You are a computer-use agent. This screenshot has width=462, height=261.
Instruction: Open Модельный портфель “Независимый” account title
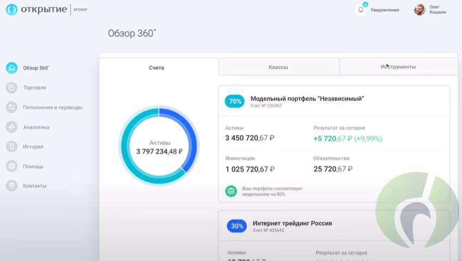point(307,98)
